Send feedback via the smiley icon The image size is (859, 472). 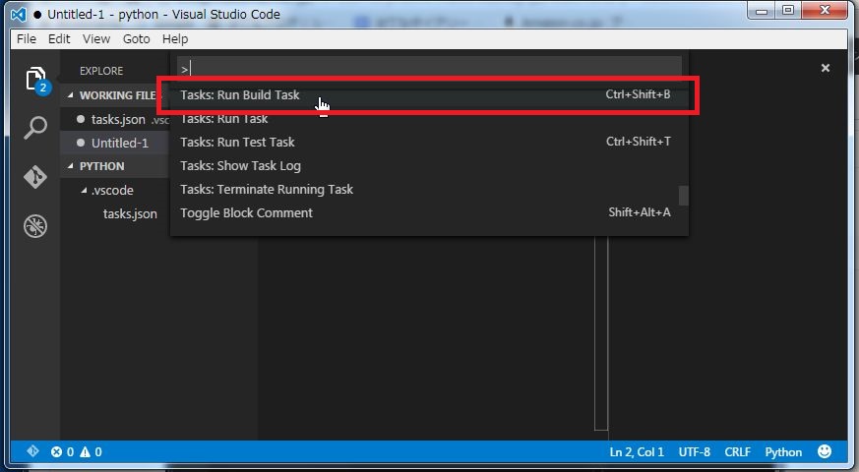pos(825,451)
